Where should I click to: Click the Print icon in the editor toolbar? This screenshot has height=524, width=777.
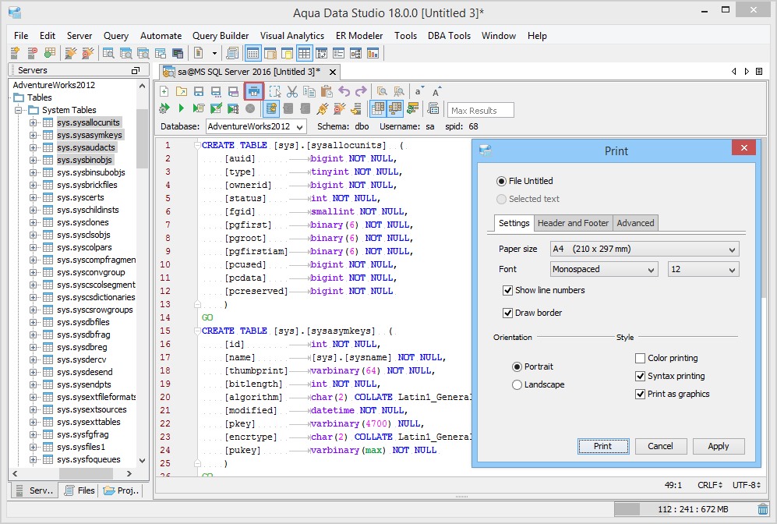coord(254,91)
